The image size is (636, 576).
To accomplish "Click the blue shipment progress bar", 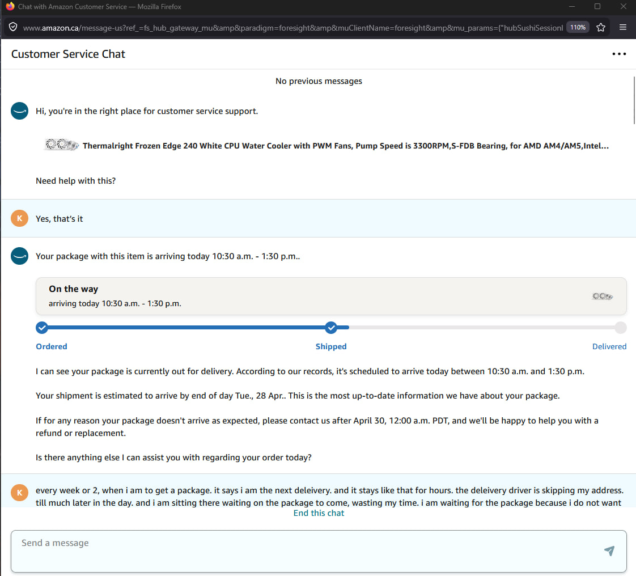I will 192,327.
